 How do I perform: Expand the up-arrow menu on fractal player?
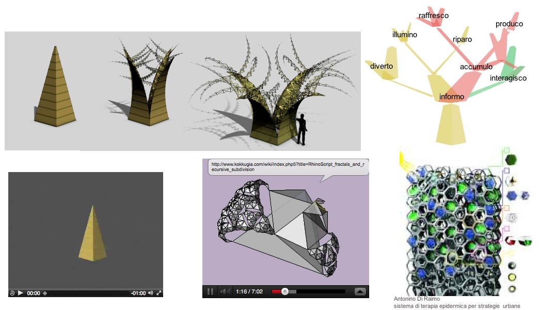(x=360, y=291)
